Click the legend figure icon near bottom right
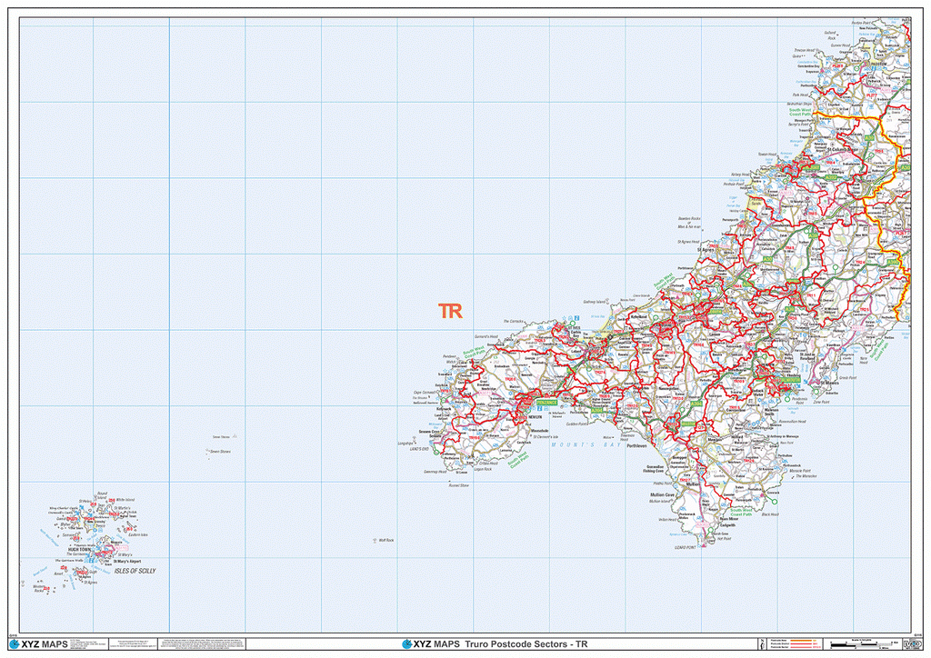 [x=763, y=643]
